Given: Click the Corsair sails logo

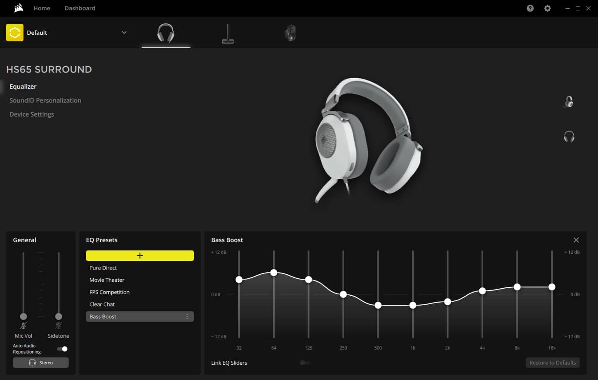Looking at the screenshot, I should click(18, 8).
